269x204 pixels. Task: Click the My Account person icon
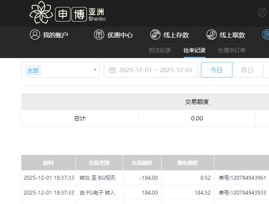tap(35, 35)
